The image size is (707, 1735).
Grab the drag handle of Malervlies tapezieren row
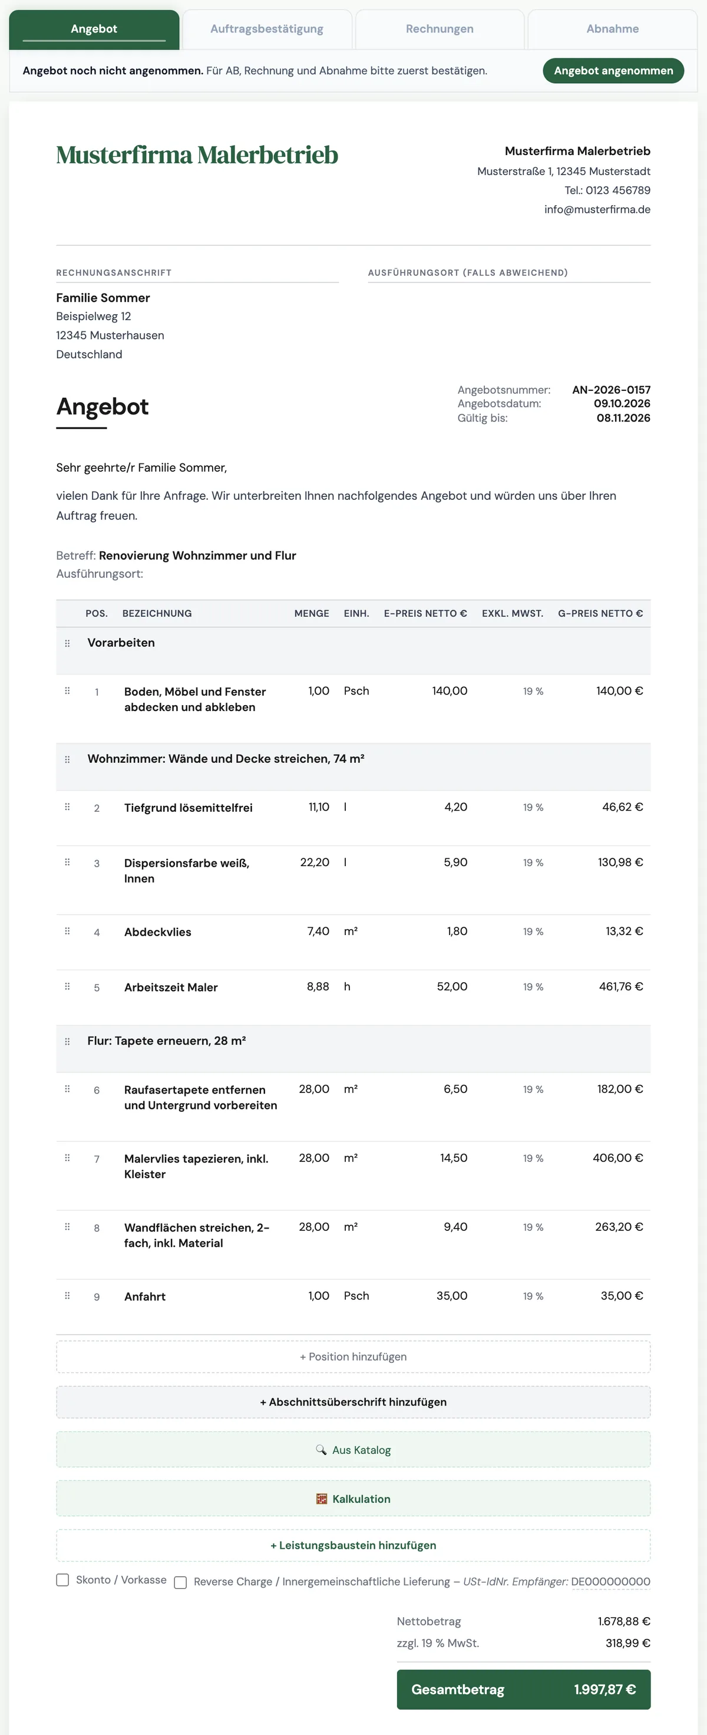pos(67,1157)
